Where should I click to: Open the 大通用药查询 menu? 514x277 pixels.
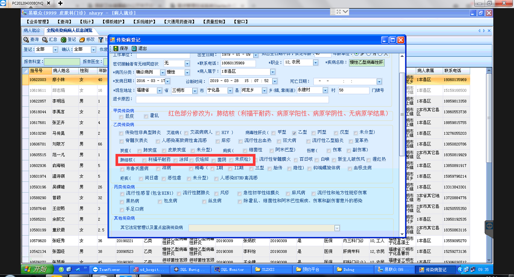point(180,22)
